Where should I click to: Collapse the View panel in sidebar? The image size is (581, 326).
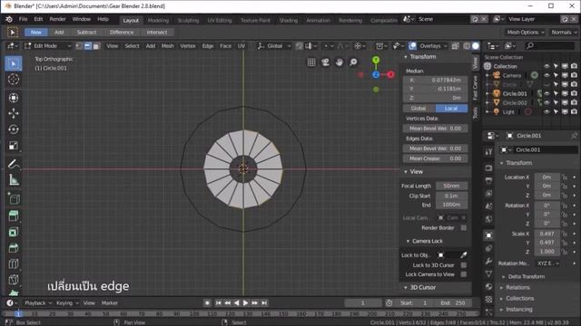pos(406,171)
